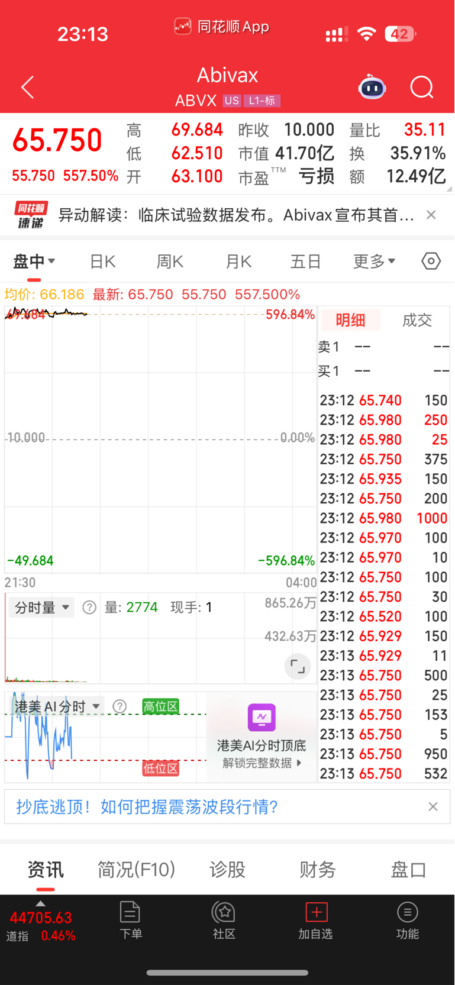Switch to 诊股 tab

pyautogui.click(x=227, y=870)
